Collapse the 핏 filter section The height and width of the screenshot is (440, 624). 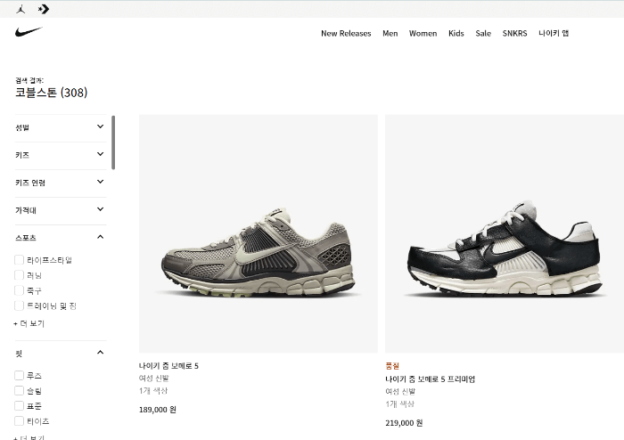pos(61,353)
